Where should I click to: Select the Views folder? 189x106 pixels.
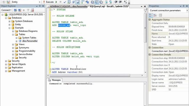tap(22, 44)
